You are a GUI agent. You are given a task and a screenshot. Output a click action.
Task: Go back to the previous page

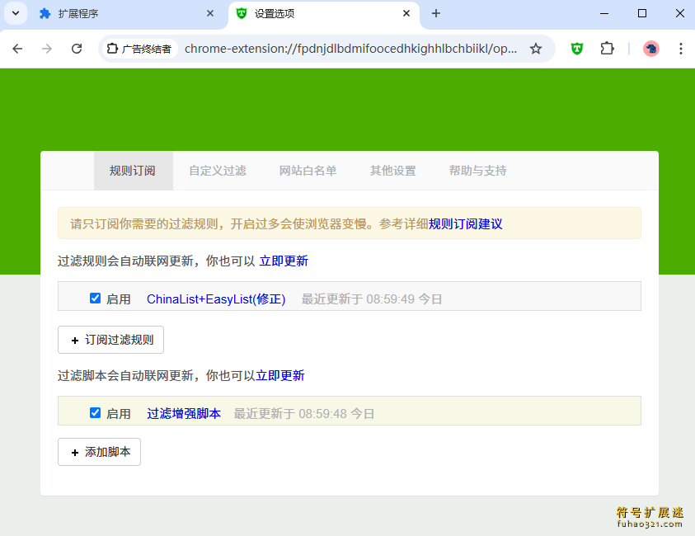click(x=17, y=49)
